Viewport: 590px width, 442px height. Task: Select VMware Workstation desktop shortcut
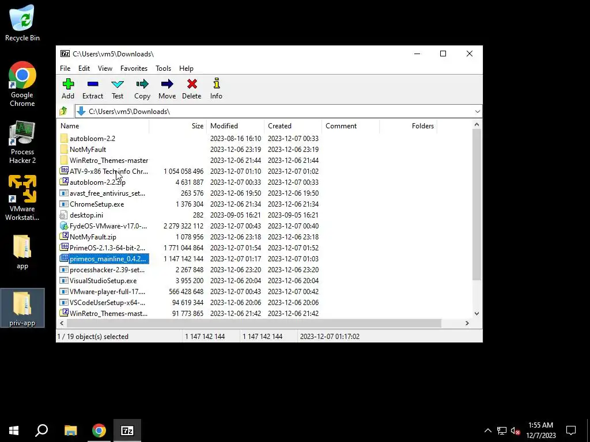tap(22, 198)
